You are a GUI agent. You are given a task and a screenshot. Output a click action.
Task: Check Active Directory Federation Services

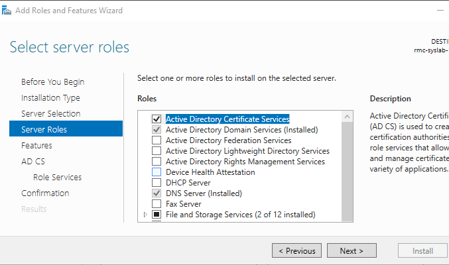157,140
